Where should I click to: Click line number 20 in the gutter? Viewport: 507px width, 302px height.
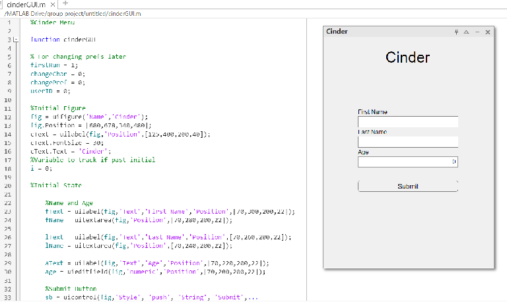(x=9, y=186)
